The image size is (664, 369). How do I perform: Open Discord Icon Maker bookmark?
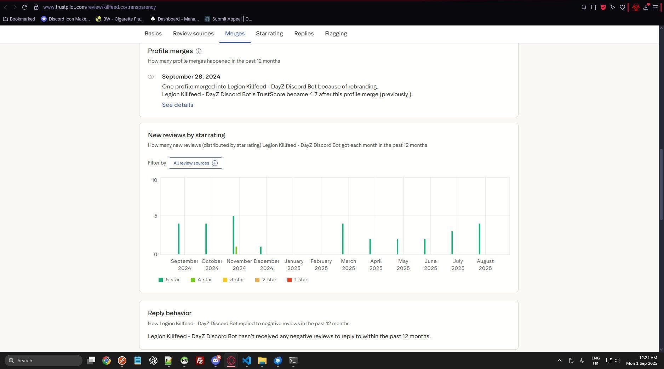pos(65,19)
